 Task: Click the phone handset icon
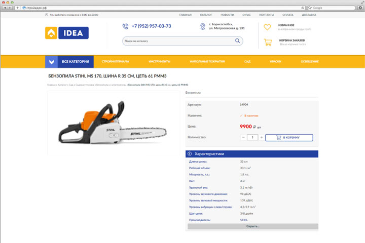click(x=125, y=26)
